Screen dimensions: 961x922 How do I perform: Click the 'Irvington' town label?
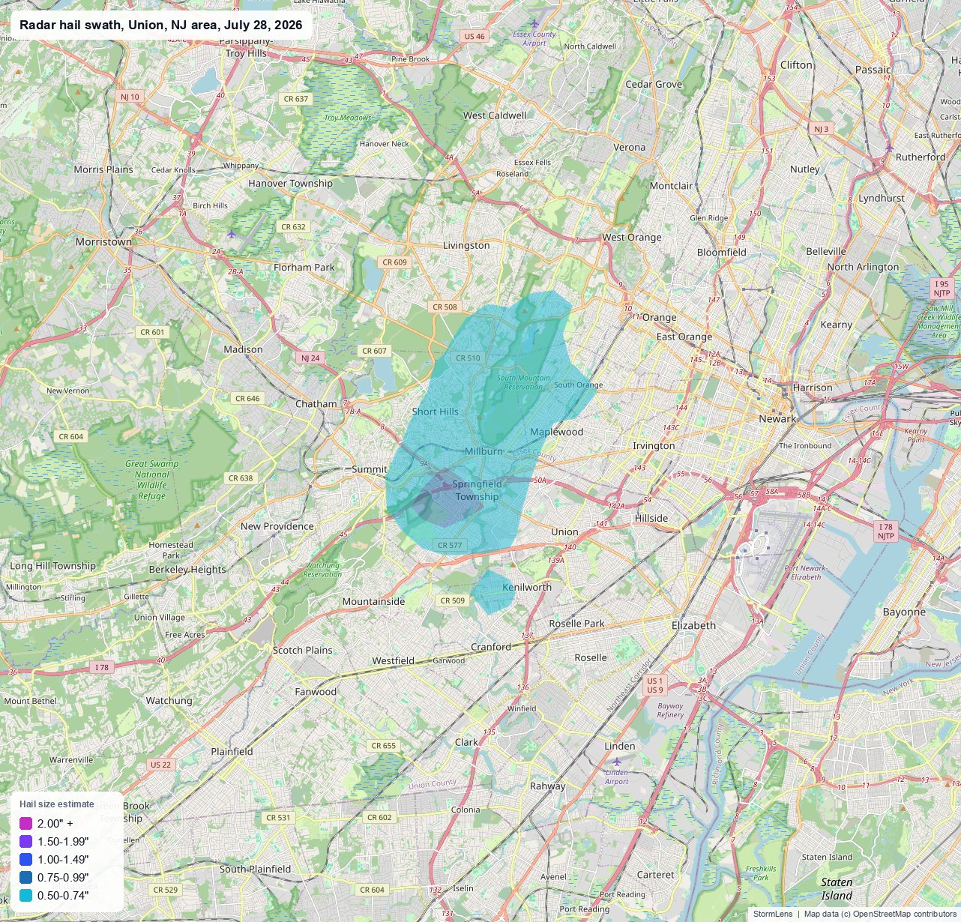(x=654, y=445)
